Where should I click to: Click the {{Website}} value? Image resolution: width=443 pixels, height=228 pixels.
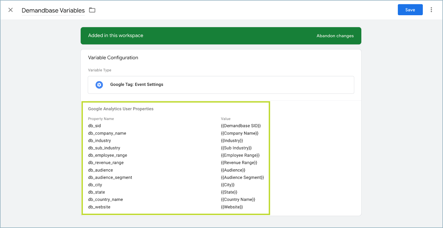click(232, 207)
